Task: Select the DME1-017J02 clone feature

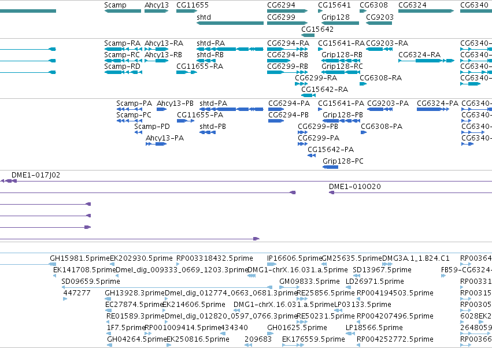Action: [x=246, y=181]
